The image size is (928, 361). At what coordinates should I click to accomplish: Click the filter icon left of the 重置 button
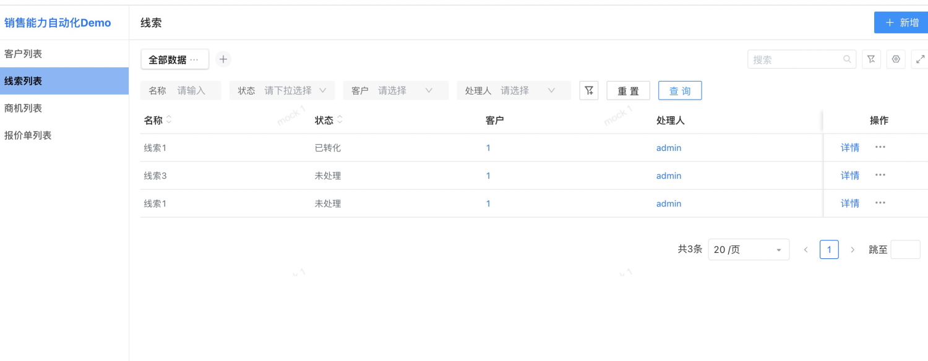pos(589,90)
